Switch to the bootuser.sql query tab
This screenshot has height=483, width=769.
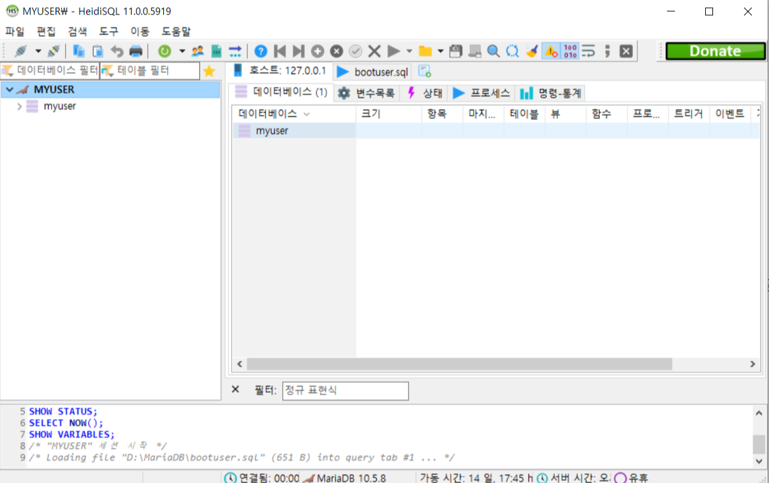click(x=373, y=72)
